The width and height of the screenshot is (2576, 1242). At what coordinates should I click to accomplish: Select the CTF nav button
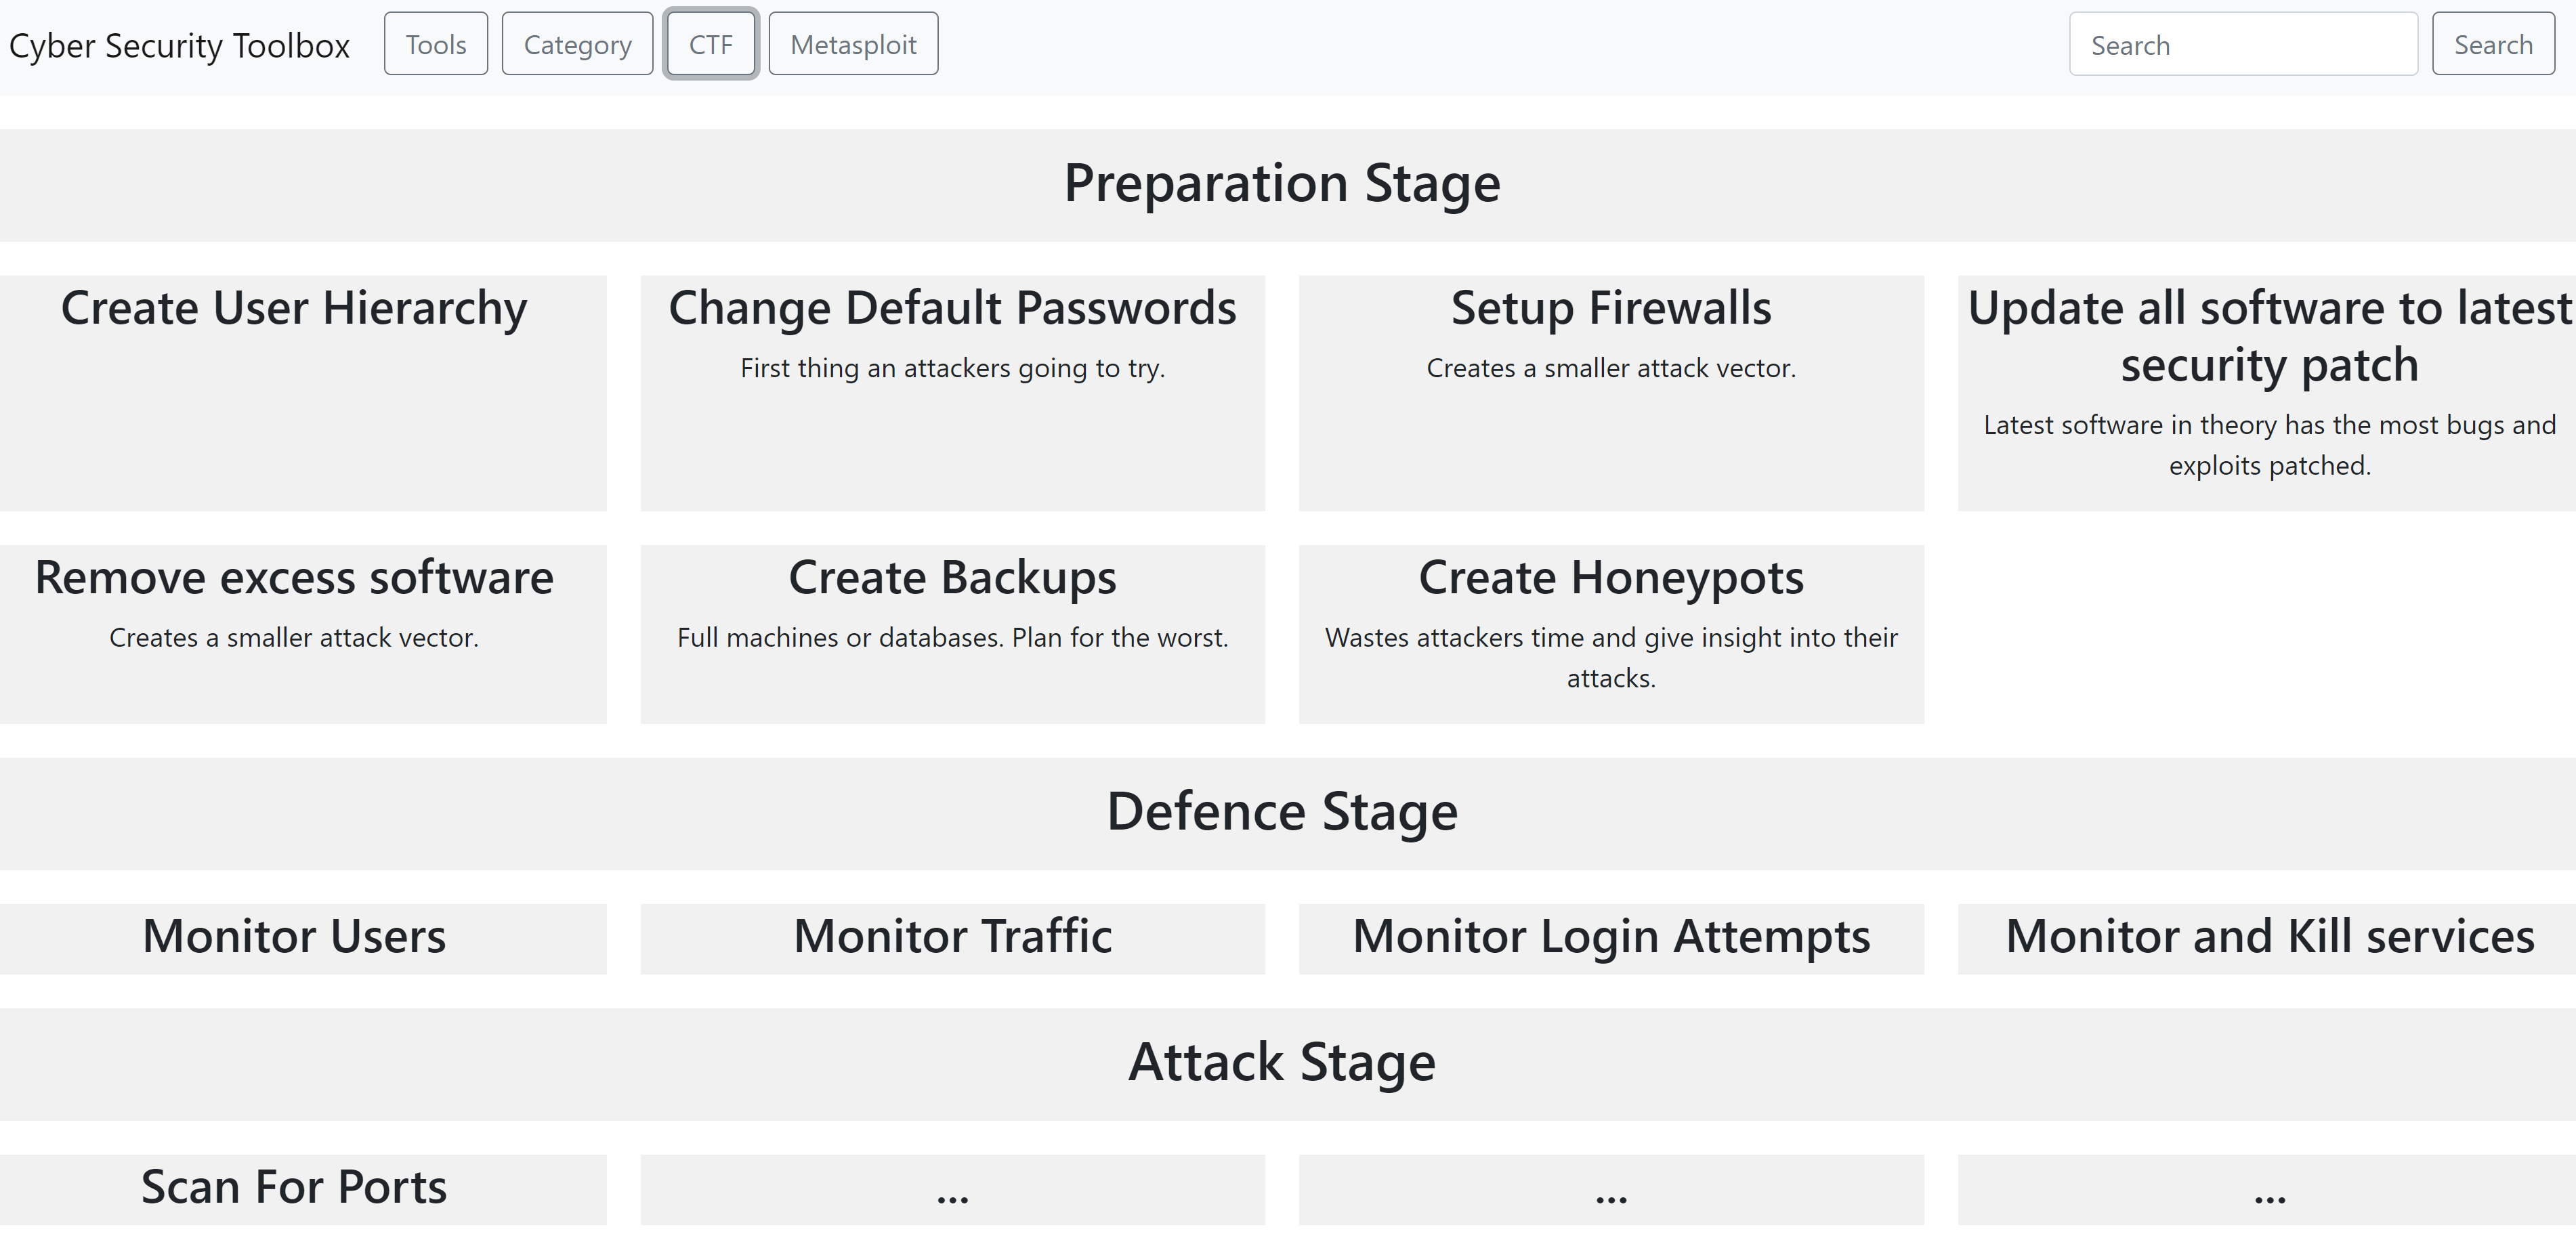click(711, 44)
